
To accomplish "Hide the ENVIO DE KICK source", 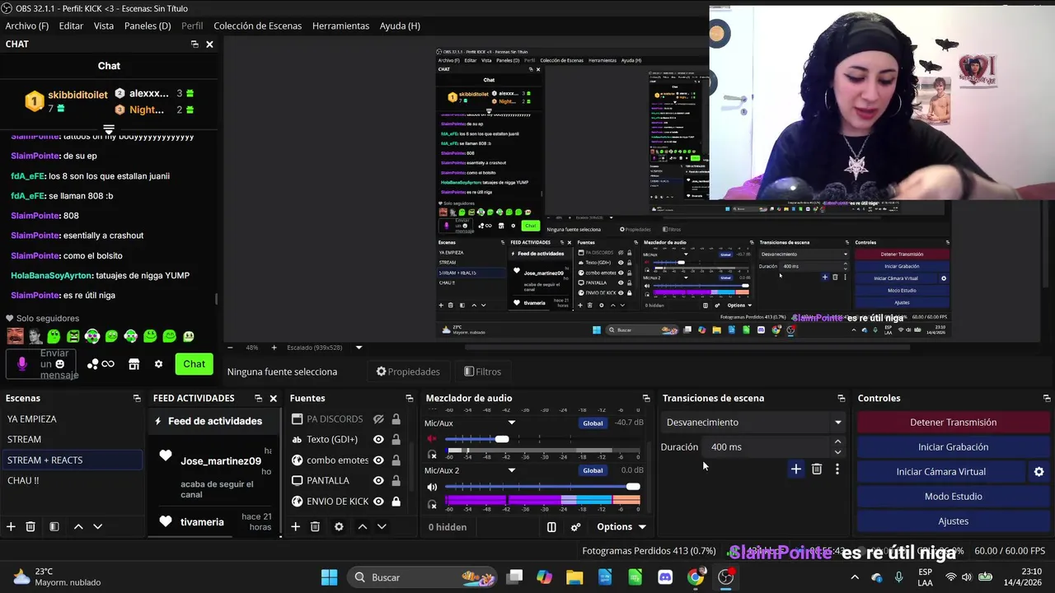I will [x=378, y=502].
